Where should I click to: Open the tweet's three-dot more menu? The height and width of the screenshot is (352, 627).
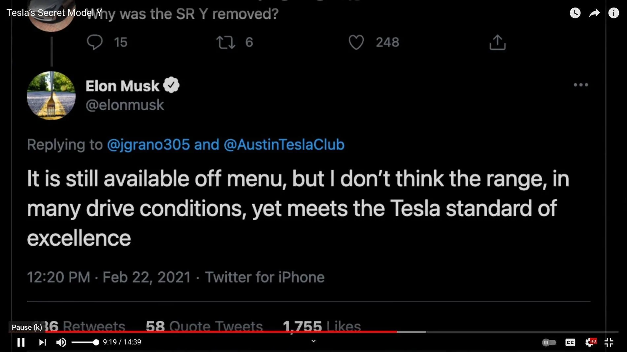click(581, 85)
